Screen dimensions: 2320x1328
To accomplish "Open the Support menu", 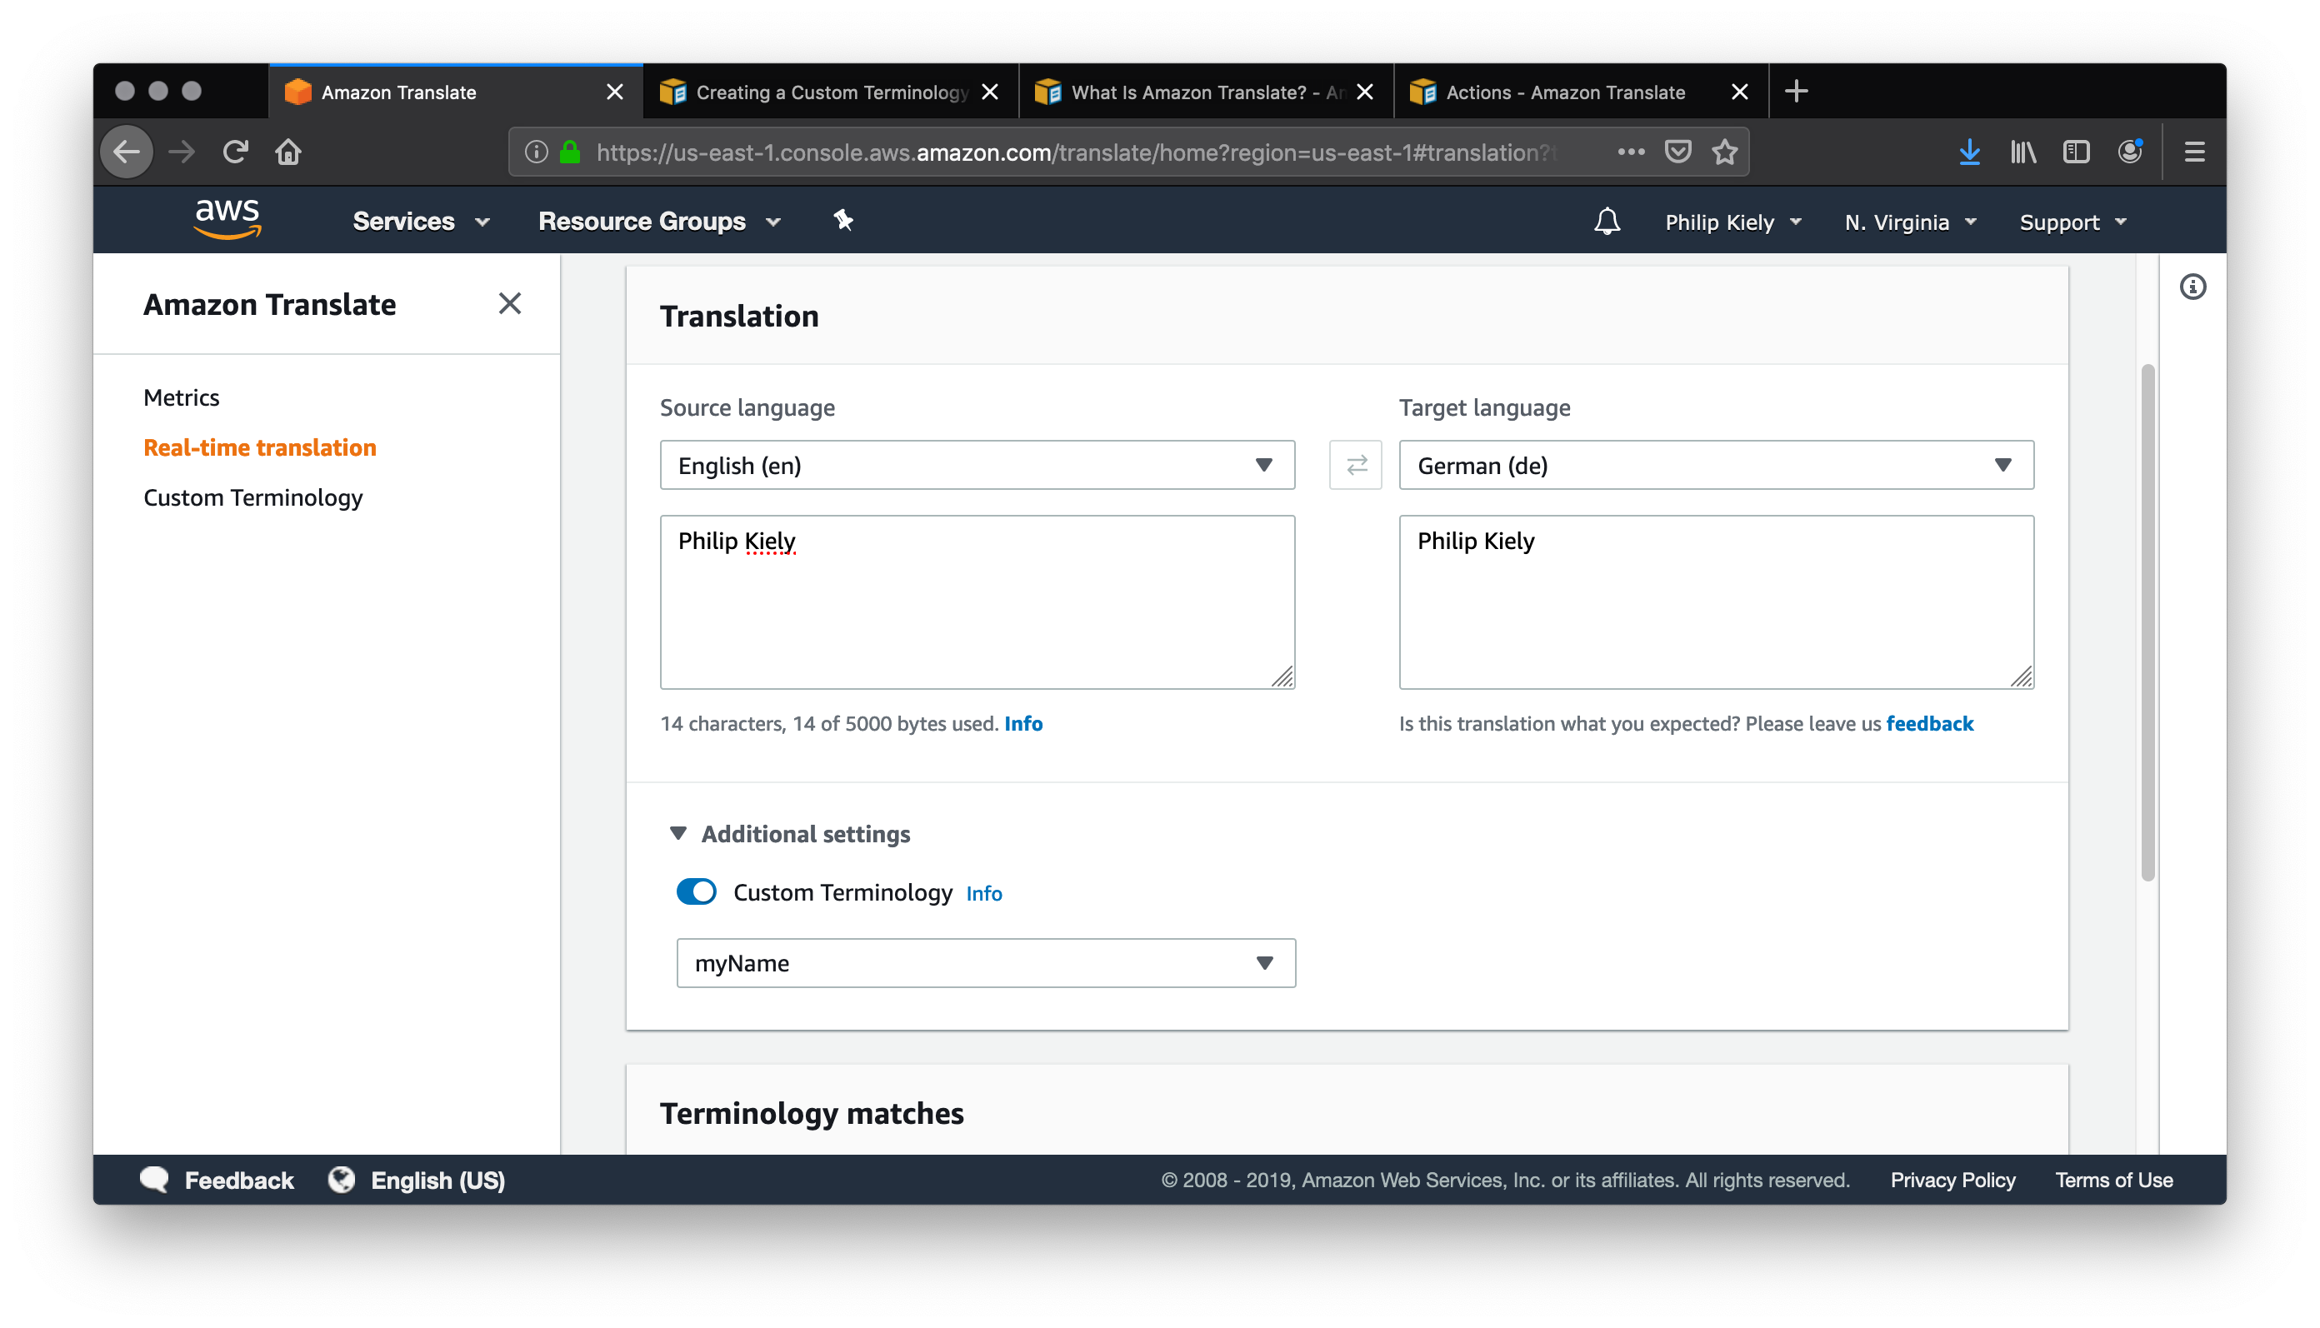I will [x=2072, y=222].
